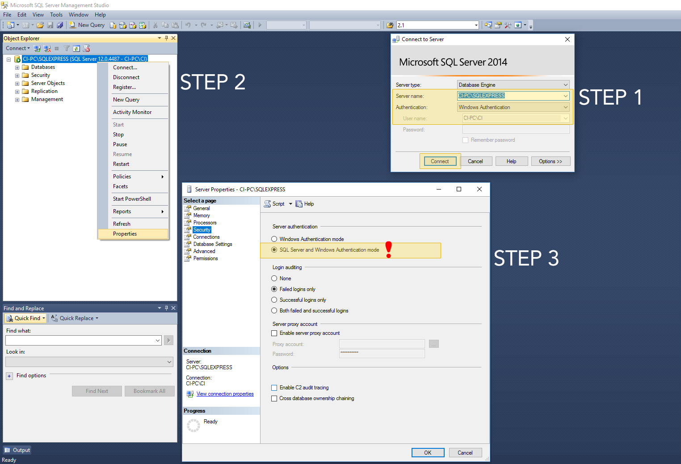Expand the Databases tree node
The height and width of the screenshot is (464, 681).
click(17, 67)
